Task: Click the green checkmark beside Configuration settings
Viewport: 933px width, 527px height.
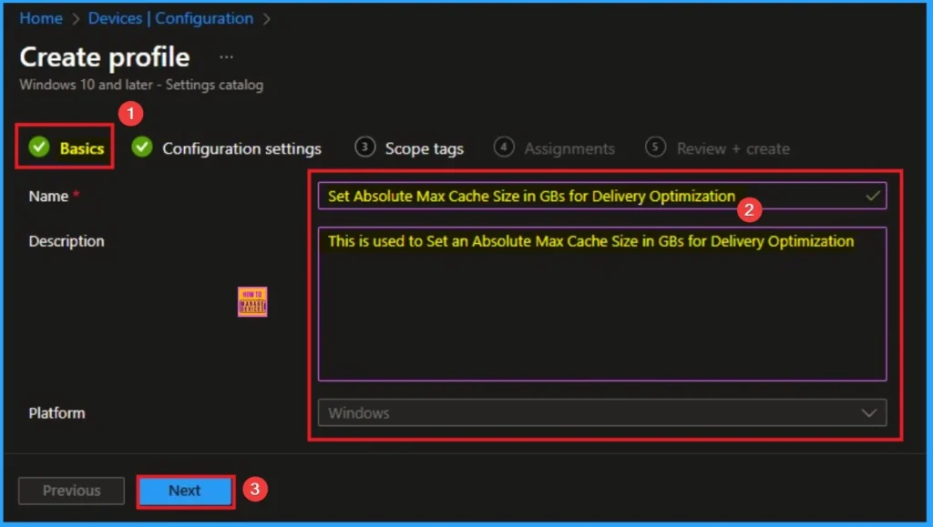Action: click(x=141, y=147)
